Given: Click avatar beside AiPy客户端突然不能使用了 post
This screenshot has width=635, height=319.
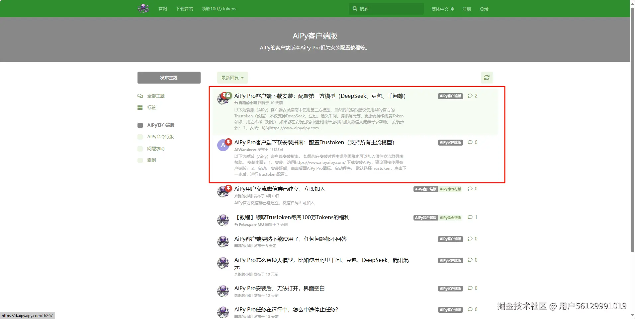Looking at the screenshot, I should point(223,242).
